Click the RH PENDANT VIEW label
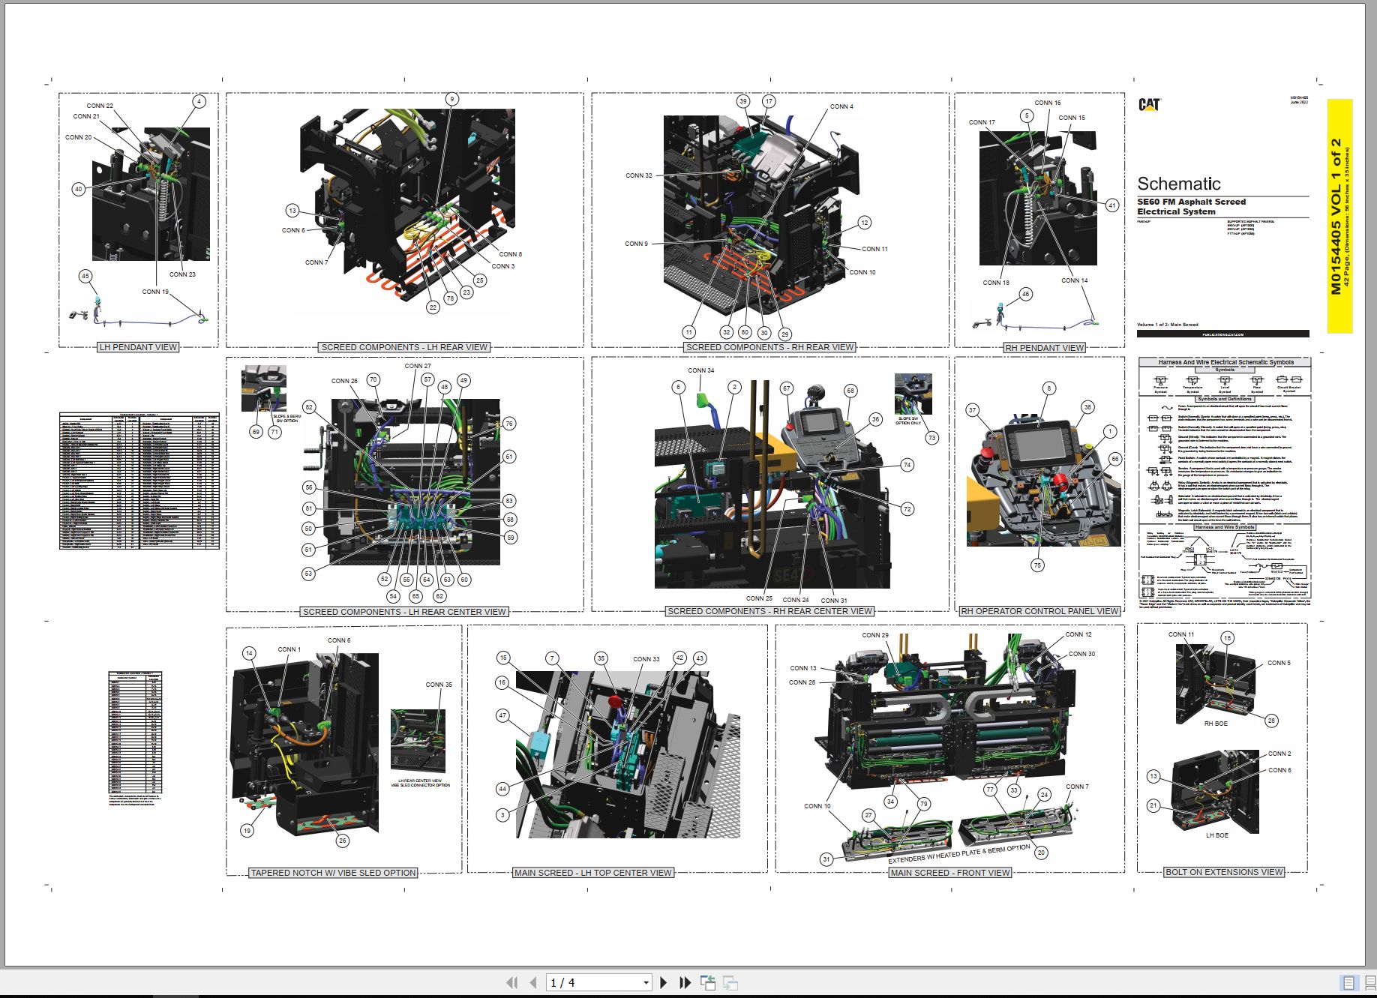 pos(1044,348)
